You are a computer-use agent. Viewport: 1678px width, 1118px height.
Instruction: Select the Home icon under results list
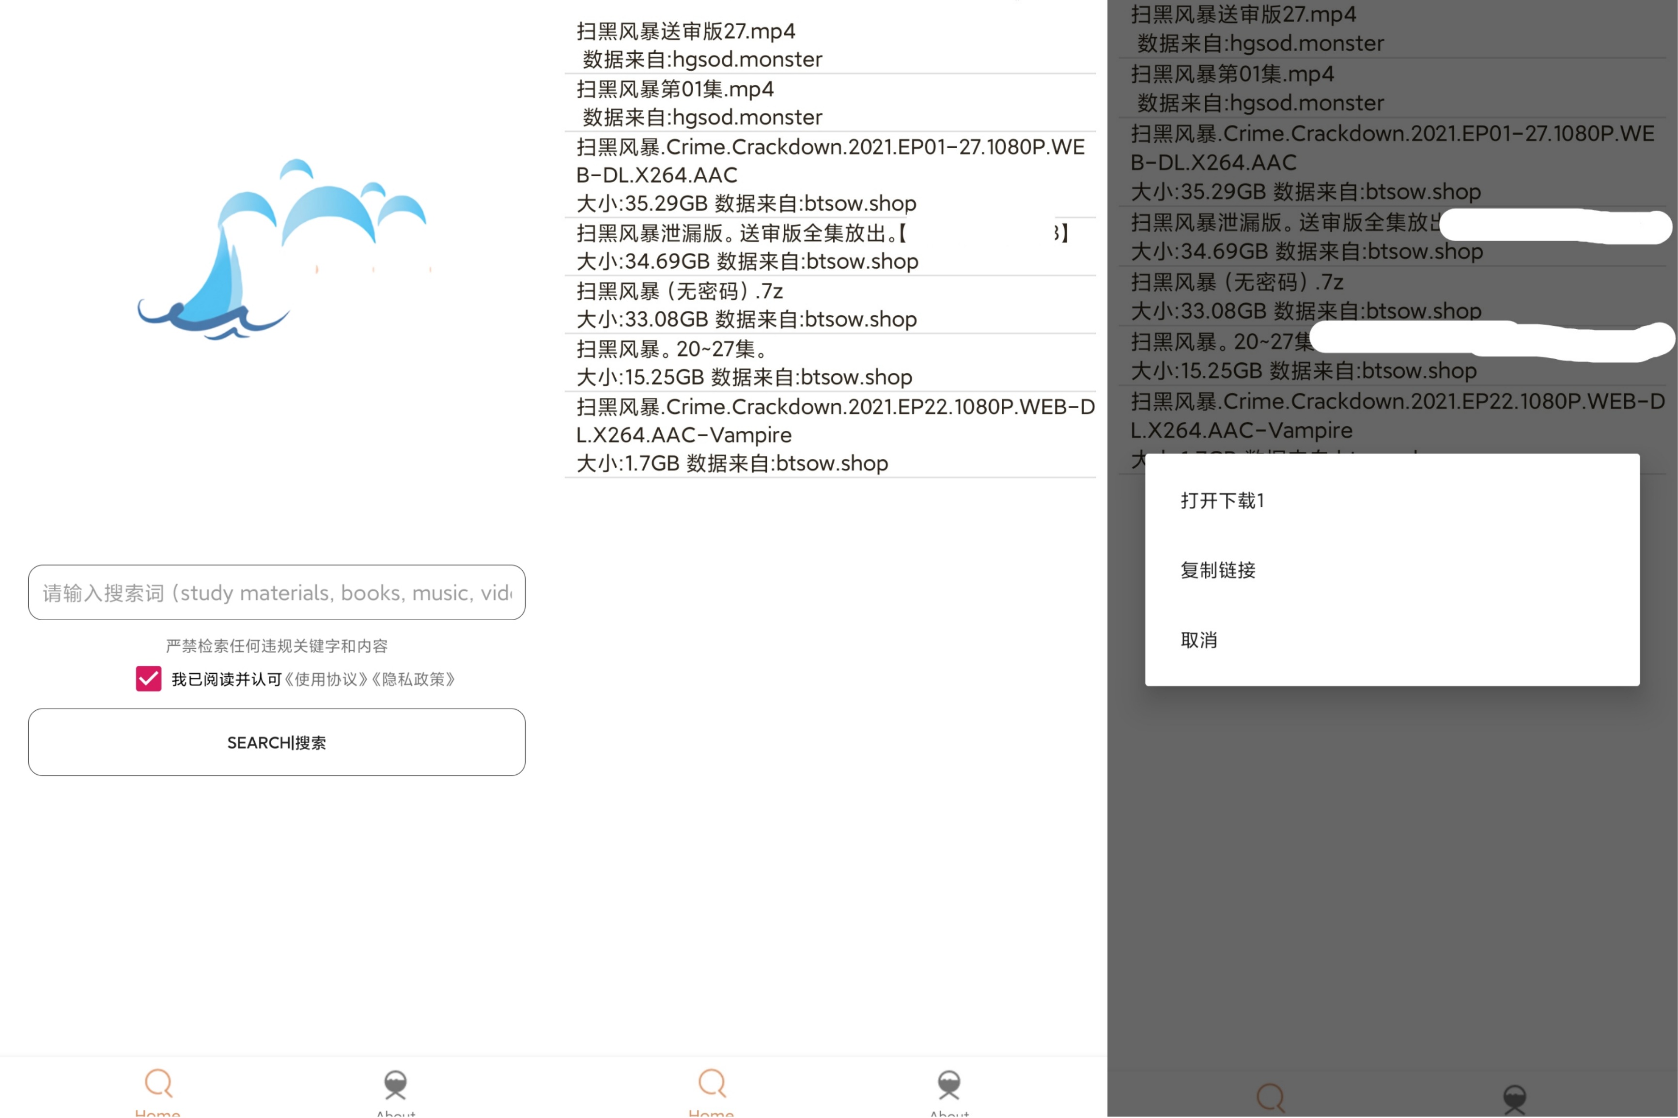coord(711,1082)
